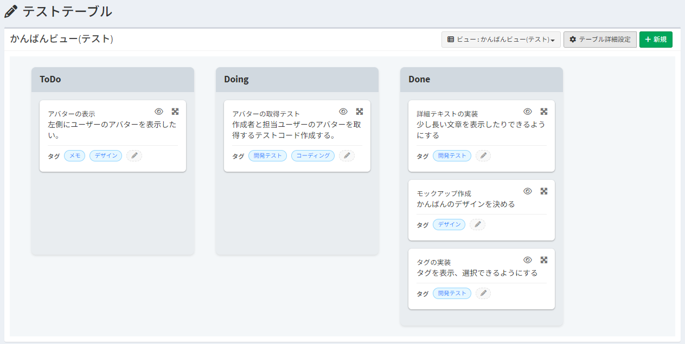Open the ビュー: かんばんビュー(テスト) dropdown
This screenshot has height=344, width=685.
pos(501,40)
